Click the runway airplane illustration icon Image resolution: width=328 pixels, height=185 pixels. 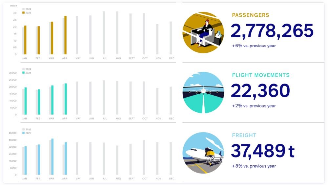(203, 92)
